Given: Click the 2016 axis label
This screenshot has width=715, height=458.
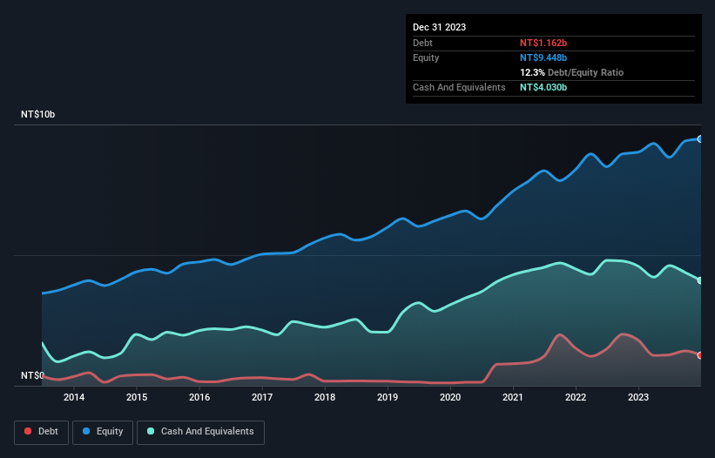Looking at the screenshot, I should pos(199,397).
